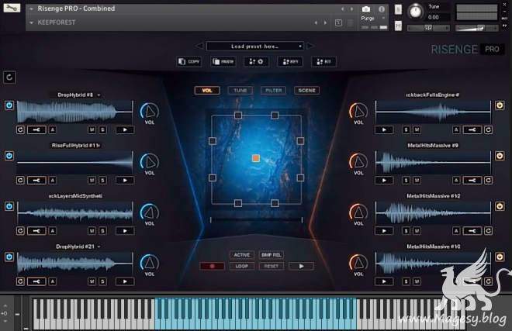Click the COPY button
The width and height of the screenshot is (512, 331).
(189, 61)
